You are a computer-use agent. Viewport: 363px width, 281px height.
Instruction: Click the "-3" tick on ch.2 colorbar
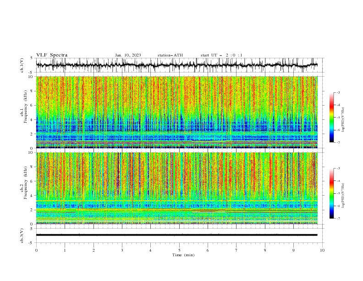pyautogui.click(x=338, y=169)
